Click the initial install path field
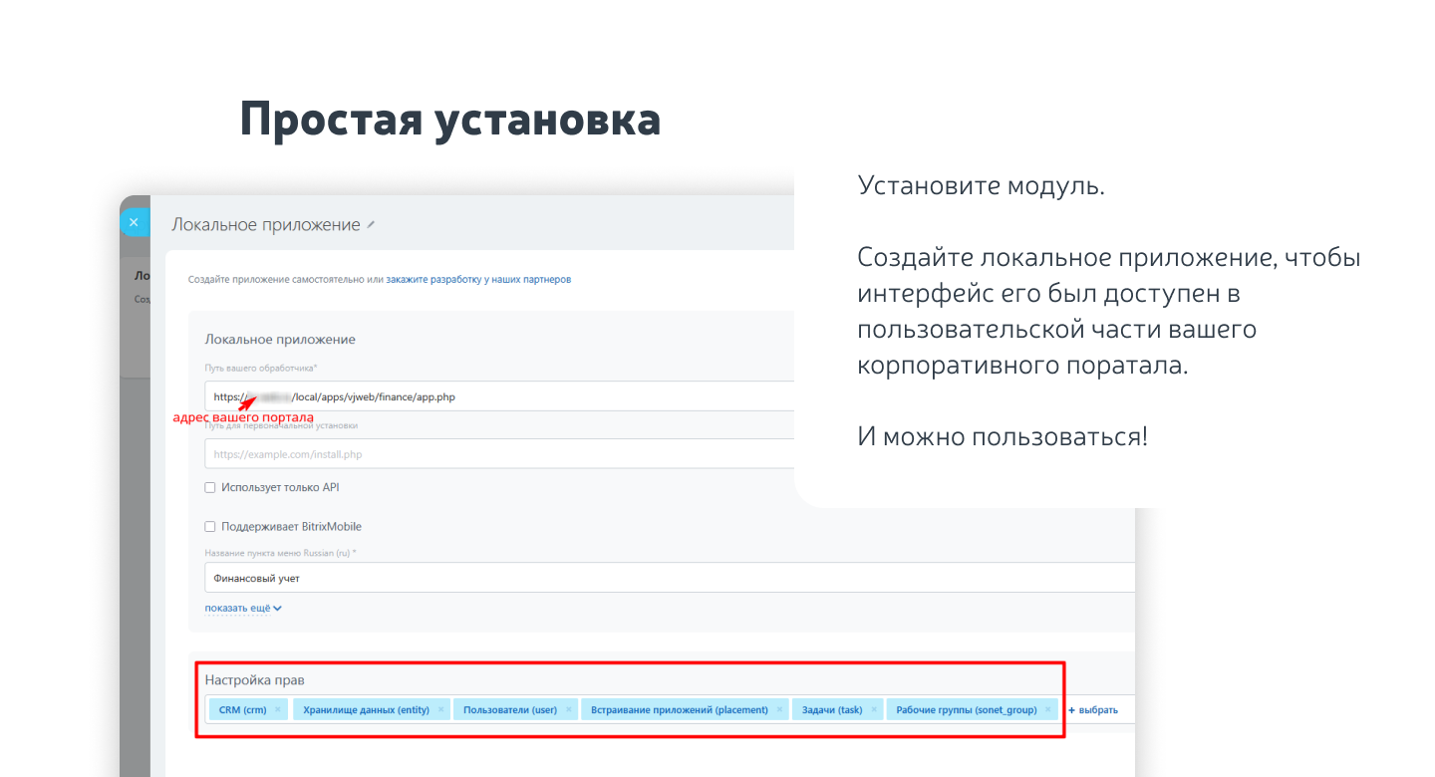This screenshot has height=777, width=1435. tap(498, 454)
